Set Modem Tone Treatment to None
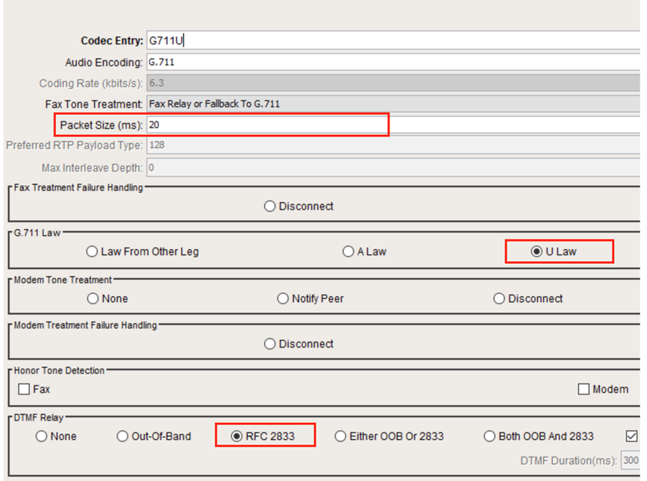The width and height of the screenshot is (647, 481). click(93, 299)
